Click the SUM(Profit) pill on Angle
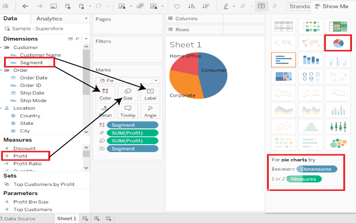Image resolution: width=356 pixels, height=223 pixels. [x=132, y=133]
